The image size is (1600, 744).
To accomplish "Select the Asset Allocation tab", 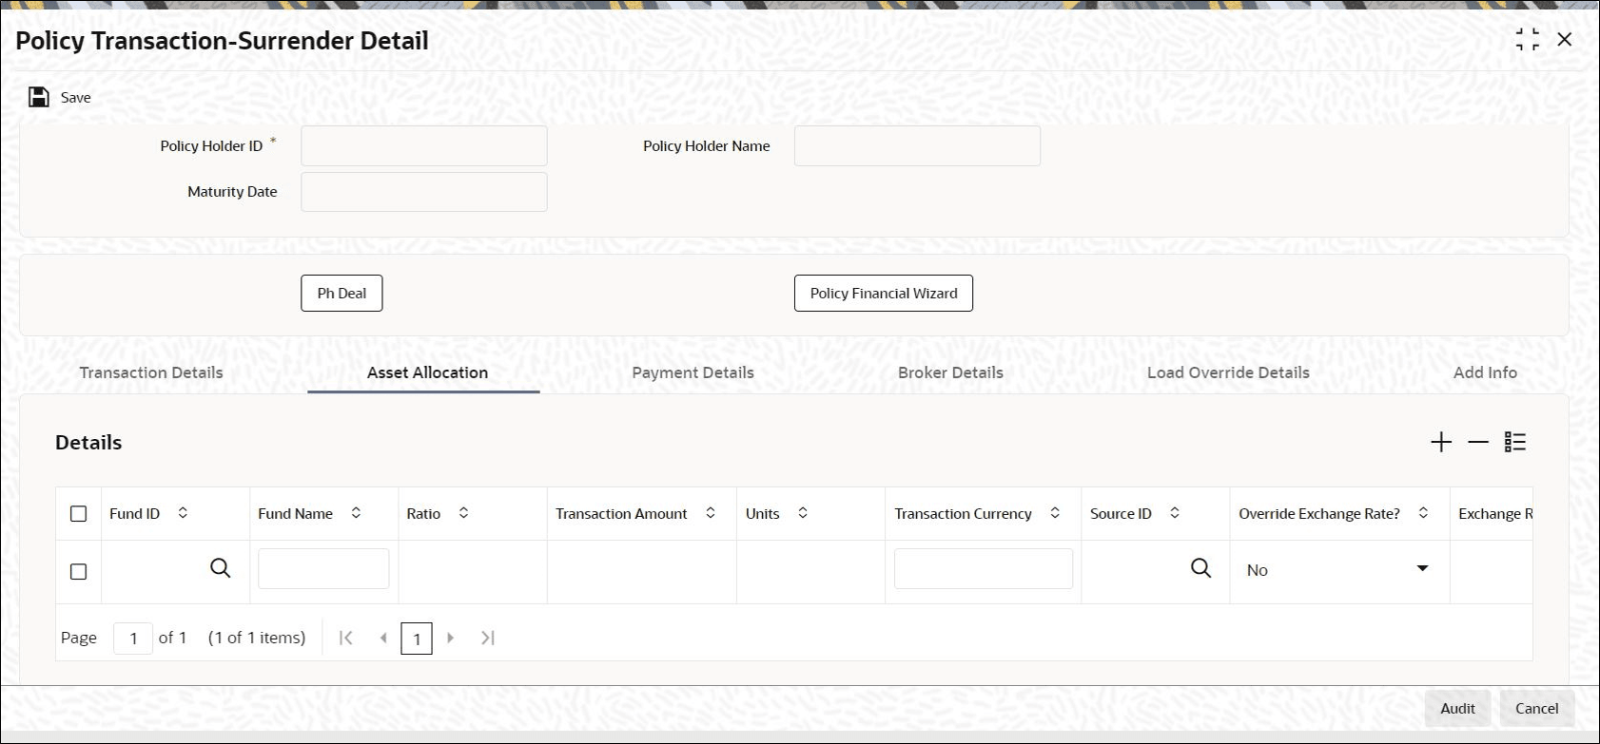I will (428, 372).
